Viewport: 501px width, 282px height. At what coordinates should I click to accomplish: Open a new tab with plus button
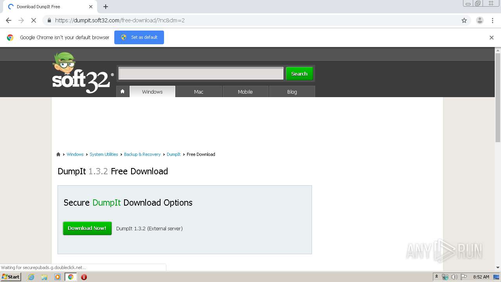coord(106,7)
